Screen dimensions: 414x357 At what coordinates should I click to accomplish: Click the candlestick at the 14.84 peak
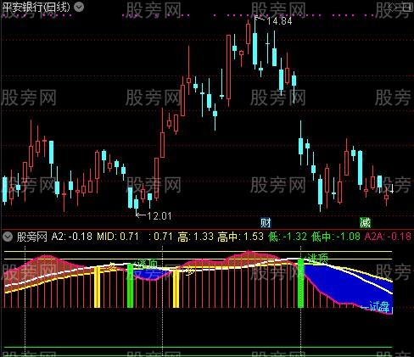click(255, 48)
